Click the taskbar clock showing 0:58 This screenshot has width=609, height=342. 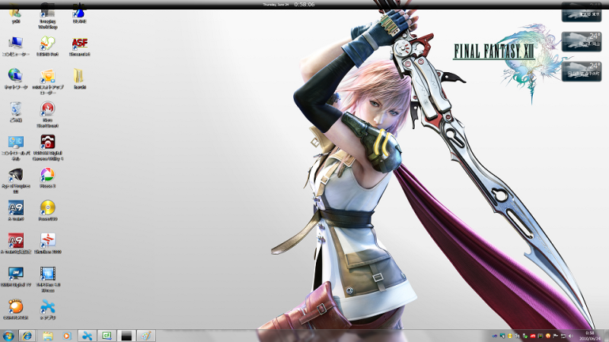click(x=590, y=335)
